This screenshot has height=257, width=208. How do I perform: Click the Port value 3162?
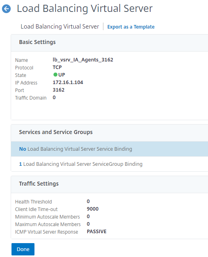[59, 90]
